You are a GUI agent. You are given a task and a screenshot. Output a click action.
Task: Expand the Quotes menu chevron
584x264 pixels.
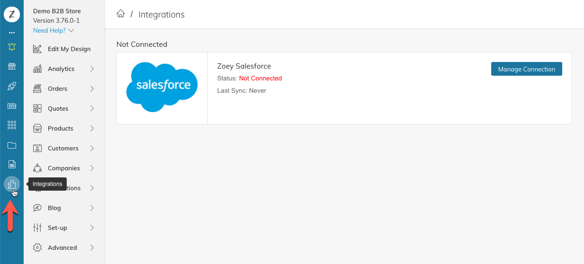pos(92,108)
